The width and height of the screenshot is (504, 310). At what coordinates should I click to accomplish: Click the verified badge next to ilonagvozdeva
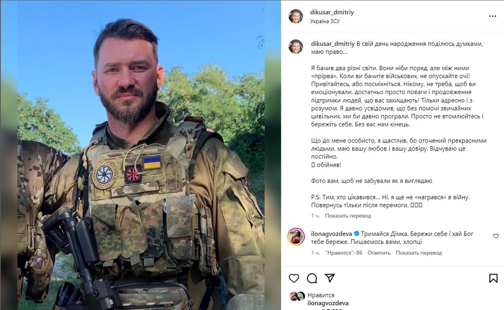pos(356,234)
